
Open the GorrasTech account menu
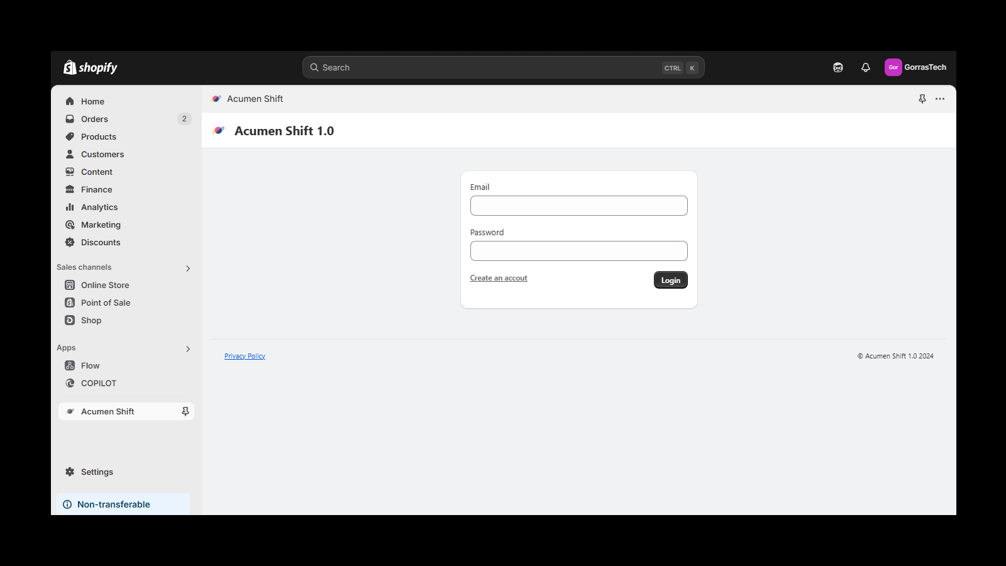pos(915,67)
